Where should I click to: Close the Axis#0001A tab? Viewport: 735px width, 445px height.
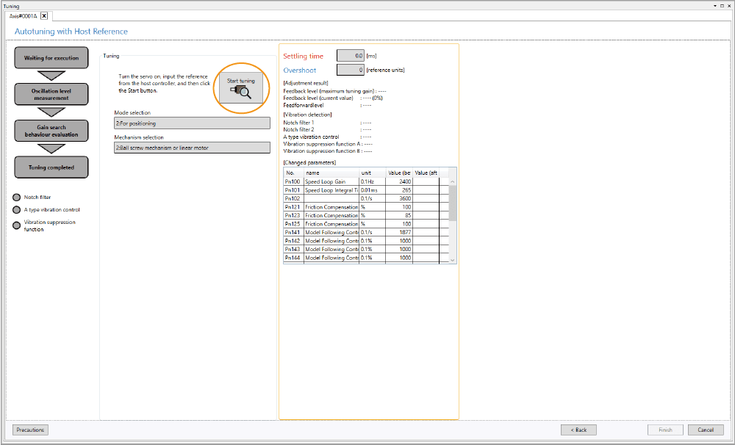click(x=44, y=15)
